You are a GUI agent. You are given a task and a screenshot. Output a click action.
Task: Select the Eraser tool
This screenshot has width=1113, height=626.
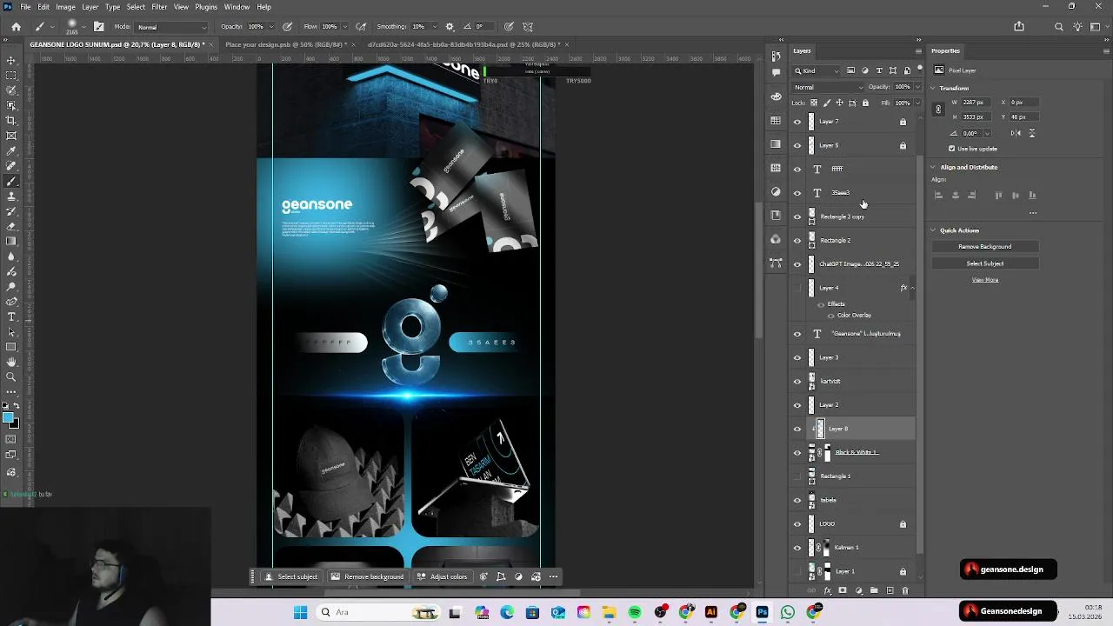coord(11,226)
